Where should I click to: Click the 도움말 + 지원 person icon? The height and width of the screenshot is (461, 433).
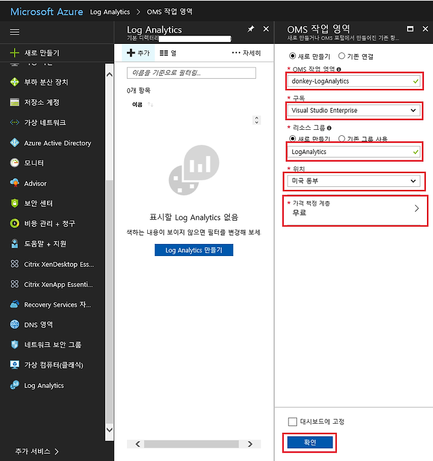14,243
